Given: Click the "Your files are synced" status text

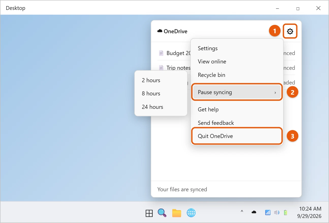Looking at the screenshot, I should 182,189.
